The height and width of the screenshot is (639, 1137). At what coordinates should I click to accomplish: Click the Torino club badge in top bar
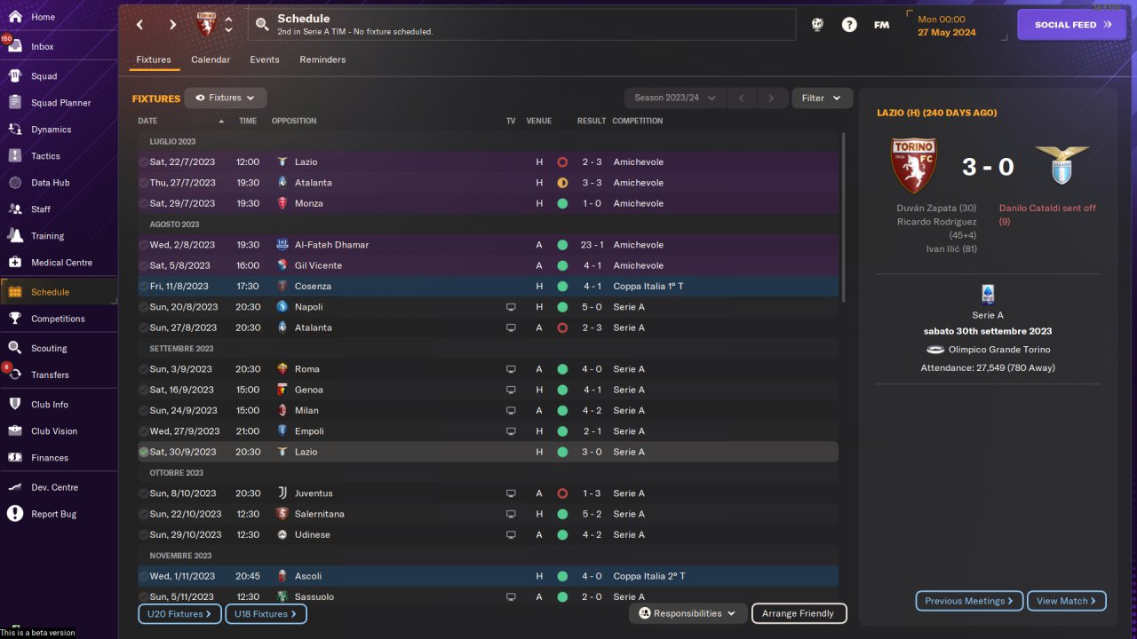[206, 24]
